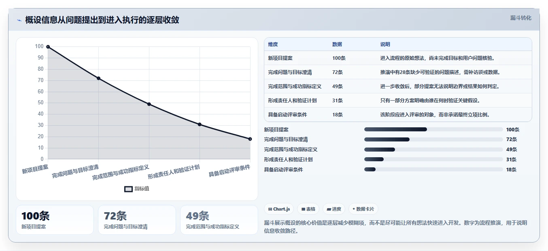The width and height of the screenshot is (548, 251).
Task: Click progress bar for 完成范围与成功指标定义
Action: [x=433, y=150]
